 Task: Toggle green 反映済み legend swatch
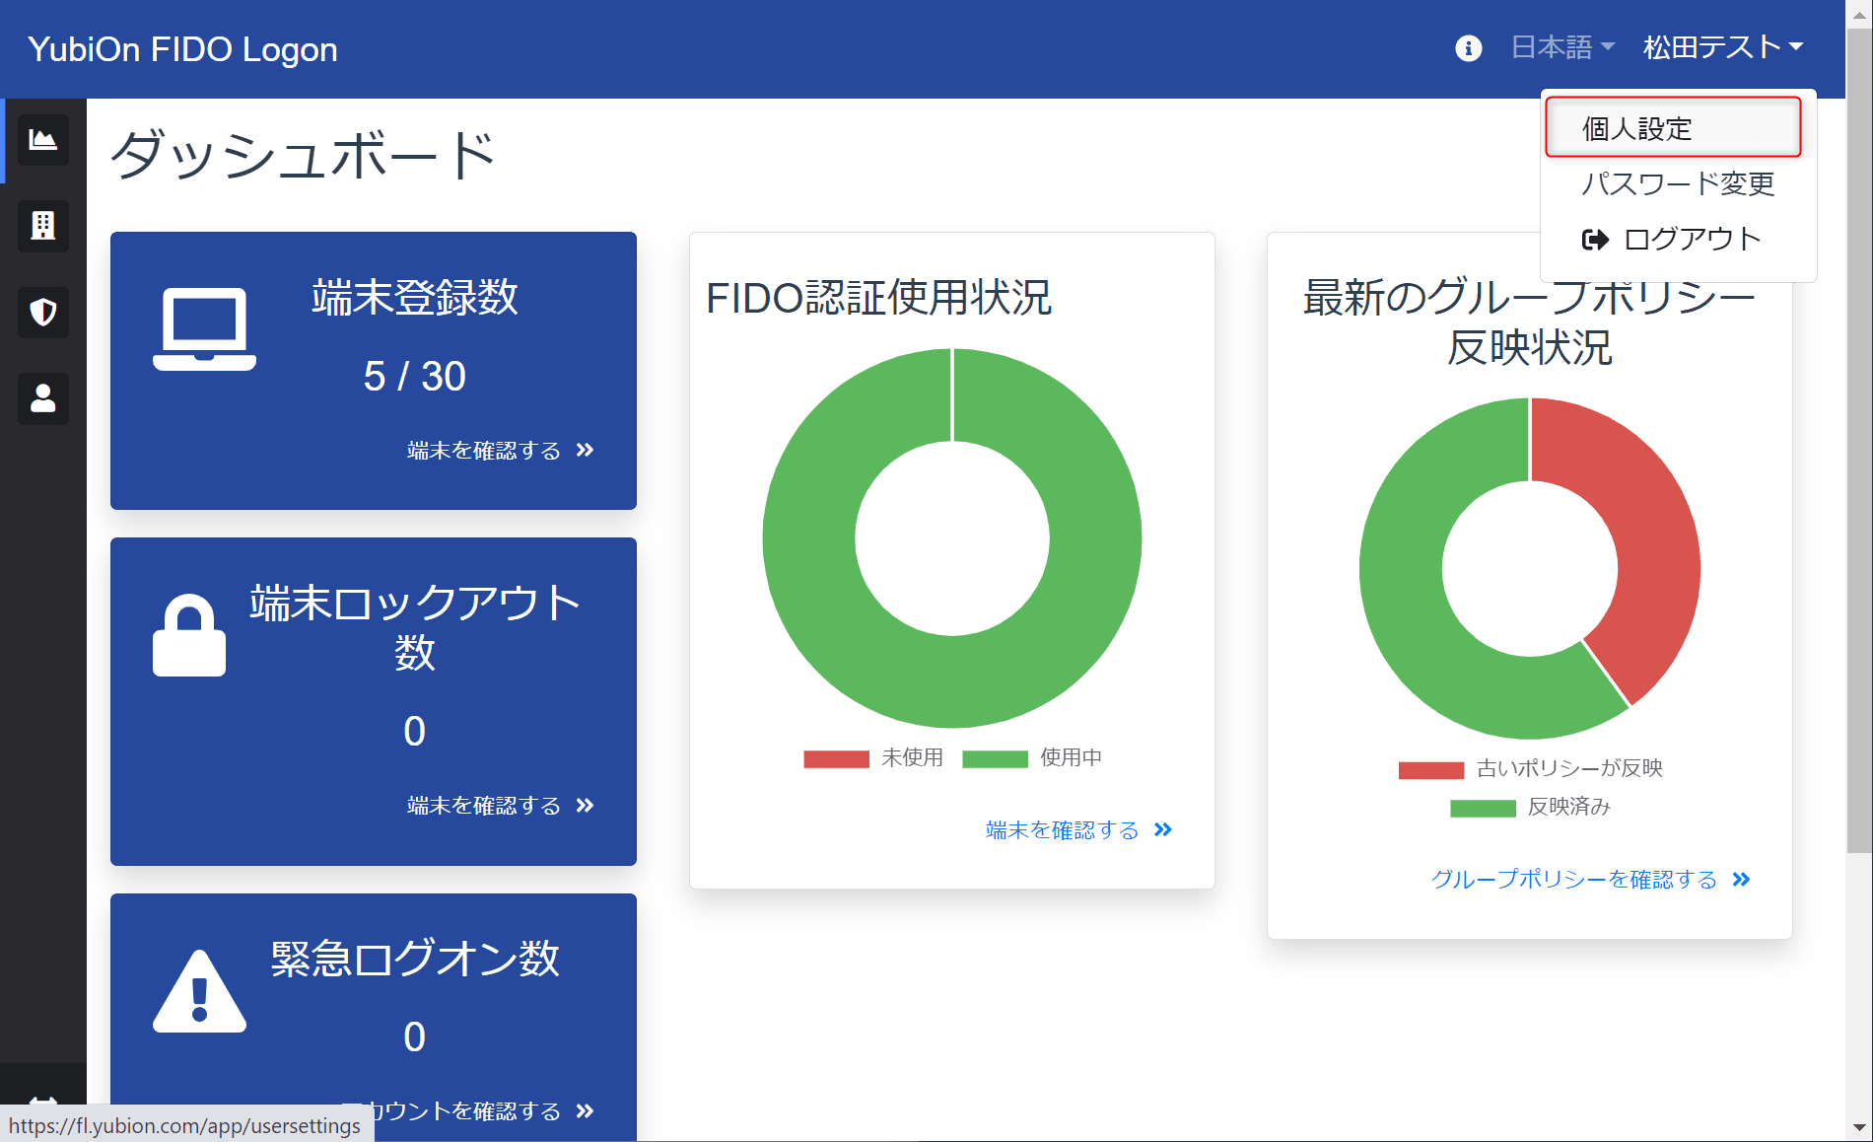coord(1483,809)
